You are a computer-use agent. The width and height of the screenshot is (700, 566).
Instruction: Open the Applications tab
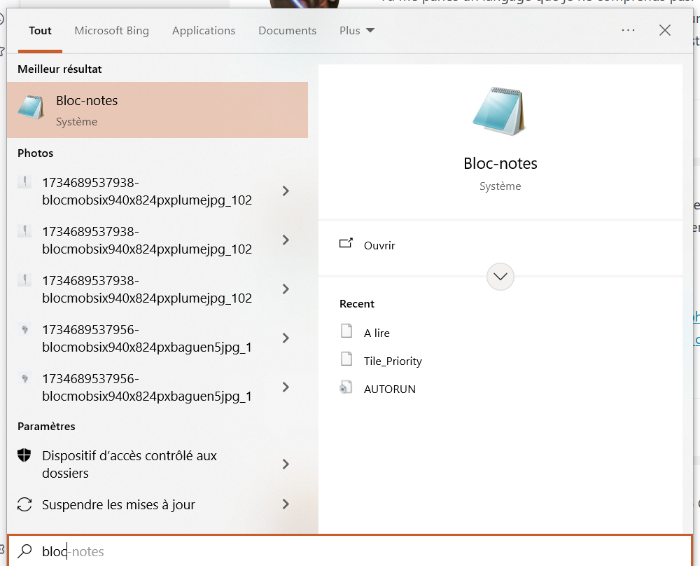(x=204, y=31)
